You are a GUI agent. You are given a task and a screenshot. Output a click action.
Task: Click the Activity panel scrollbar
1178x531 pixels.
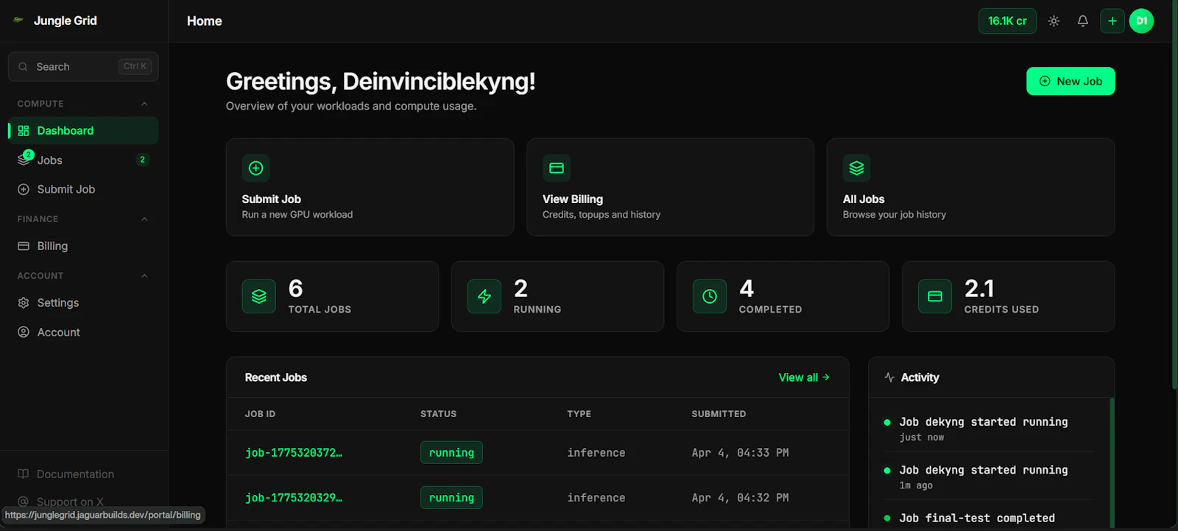(1112, 462)
